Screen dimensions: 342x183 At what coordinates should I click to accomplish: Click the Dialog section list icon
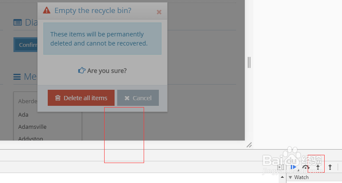coord(17,23)
